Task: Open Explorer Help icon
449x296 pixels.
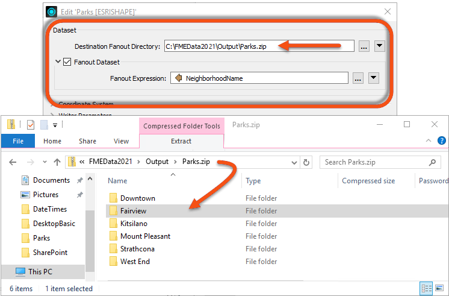Action: click(442, 140)
